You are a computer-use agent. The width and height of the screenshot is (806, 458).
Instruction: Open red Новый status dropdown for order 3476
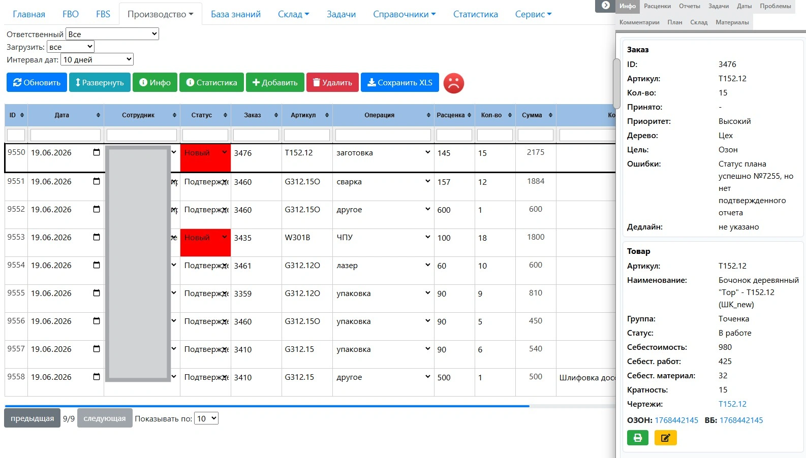pos(205,153)
